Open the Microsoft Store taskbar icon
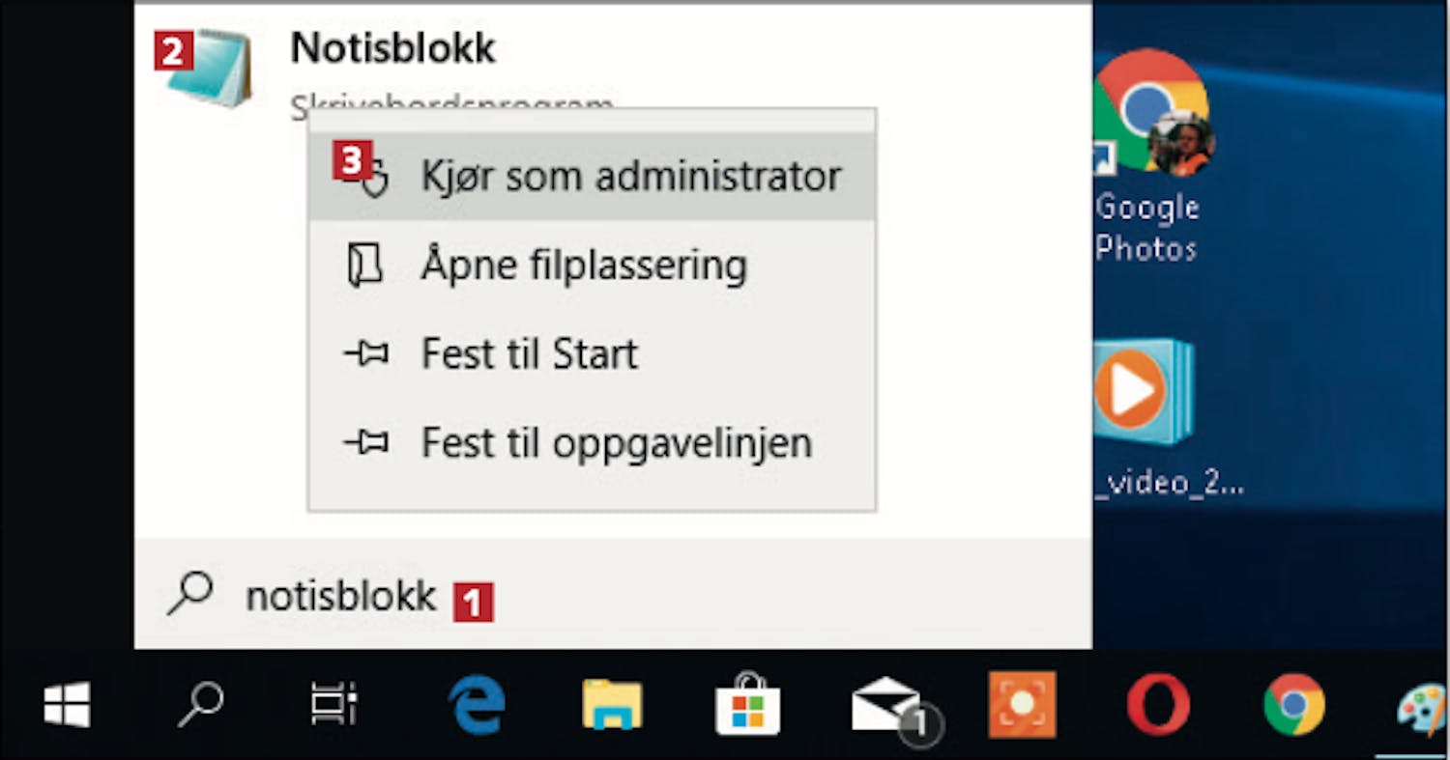The width and height of the screenshot is (1450, 760). click(747, 705)
